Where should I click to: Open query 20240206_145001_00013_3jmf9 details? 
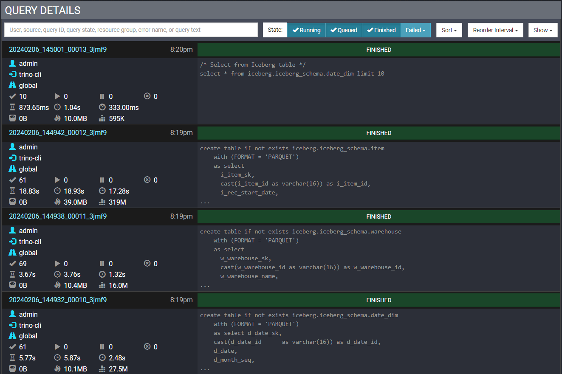pyautogui.click(x=58, y=49)
